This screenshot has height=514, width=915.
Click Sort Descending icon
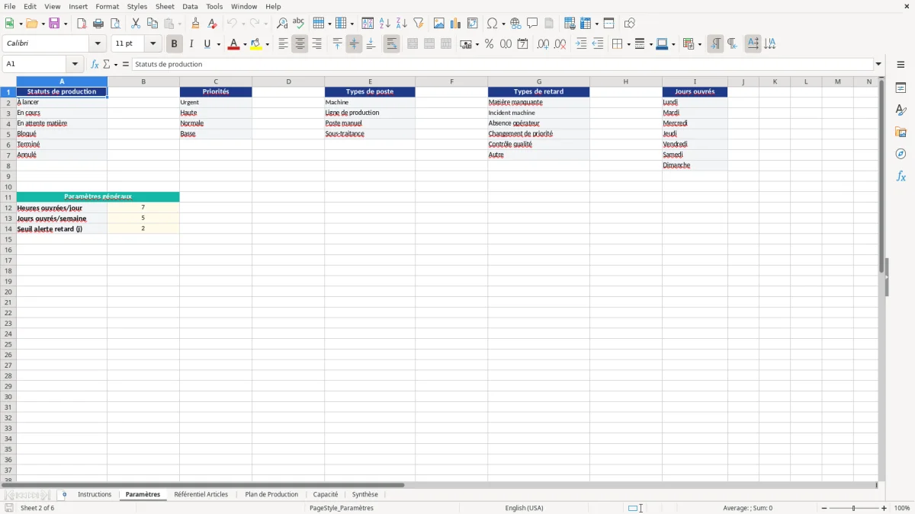402,24
